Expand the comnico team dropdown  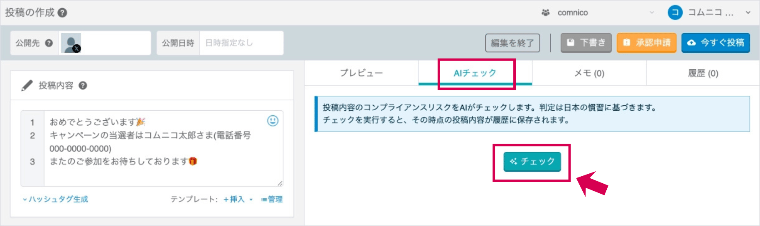[x=652, y=13]
